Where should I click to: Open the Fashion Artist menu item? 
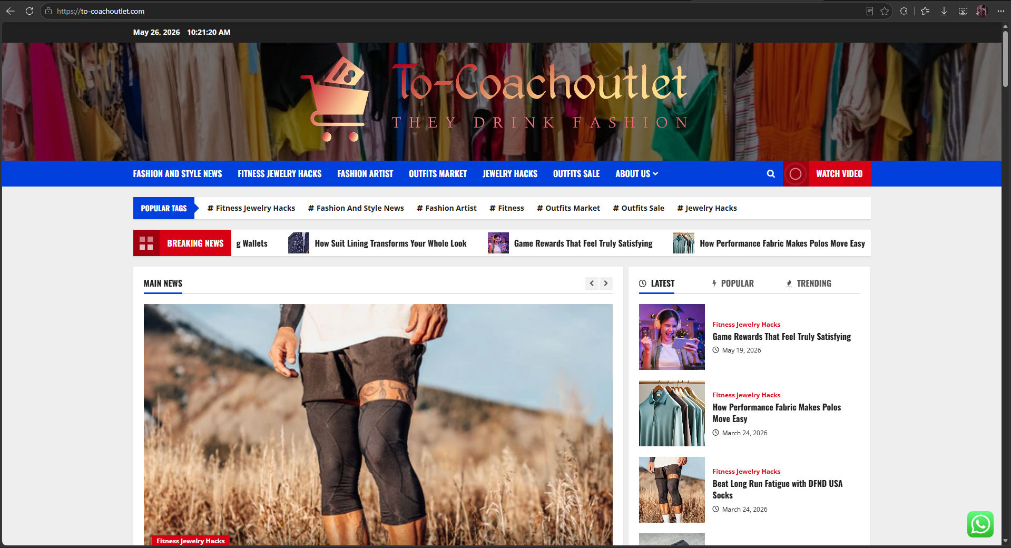pyautogui.click(x=365, y=174)
